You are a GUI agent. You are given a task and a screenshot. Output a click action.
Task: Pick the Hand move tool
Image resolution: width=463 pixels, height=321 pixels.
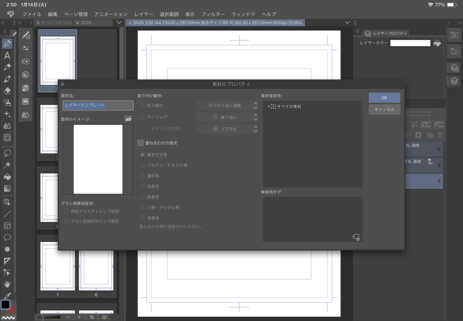point(7,284)
